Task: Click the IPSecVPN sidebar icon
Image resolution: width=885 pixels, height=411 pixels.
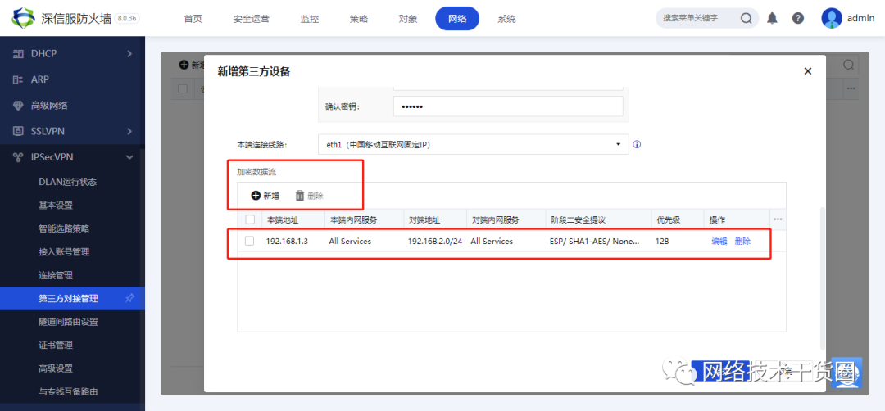Action: pos(18,157)
